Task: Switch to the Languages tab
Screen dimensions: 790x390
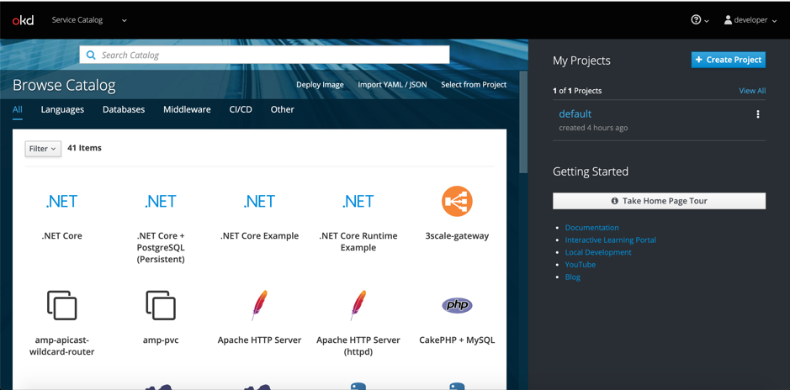Action: 62,109
